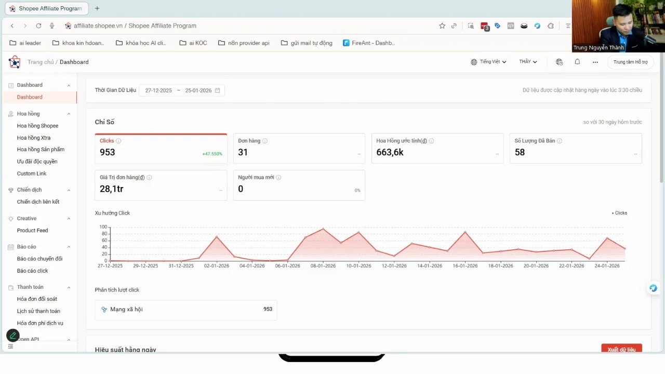Select the Clicks metric card
665x374 pixels.
point(161,149)
